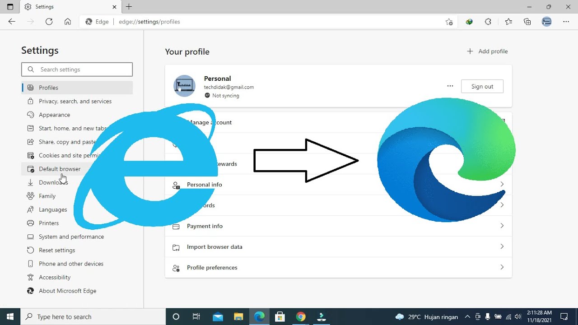
Task: Close the Settings tab
Action: pyautogui.click(x=114, y=7)
